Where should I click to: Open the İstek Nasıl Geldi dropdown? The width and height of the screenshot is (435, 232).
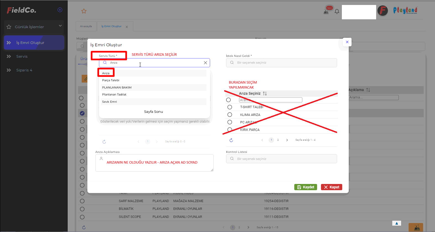(281, 63)
